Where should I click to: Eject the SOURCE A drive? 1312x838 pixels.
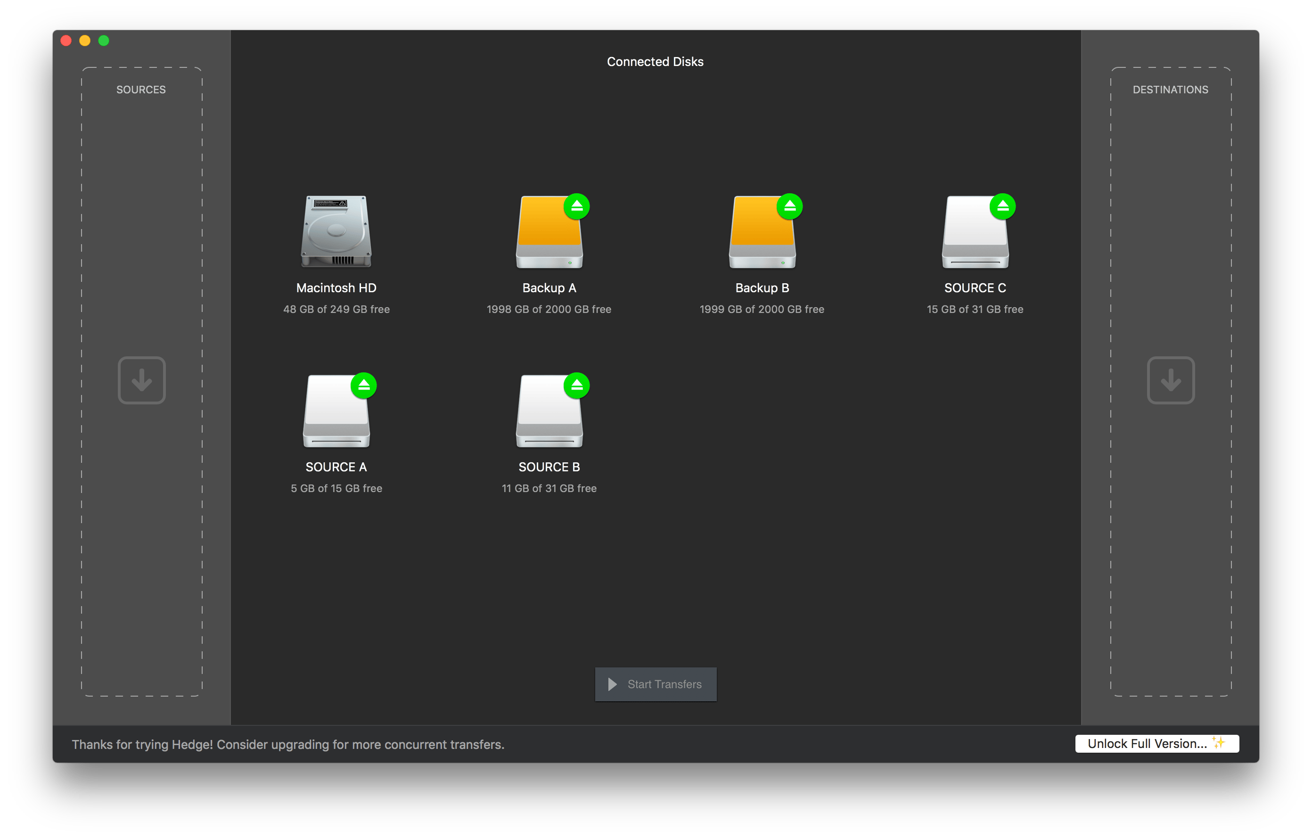[x=364, y=386]
